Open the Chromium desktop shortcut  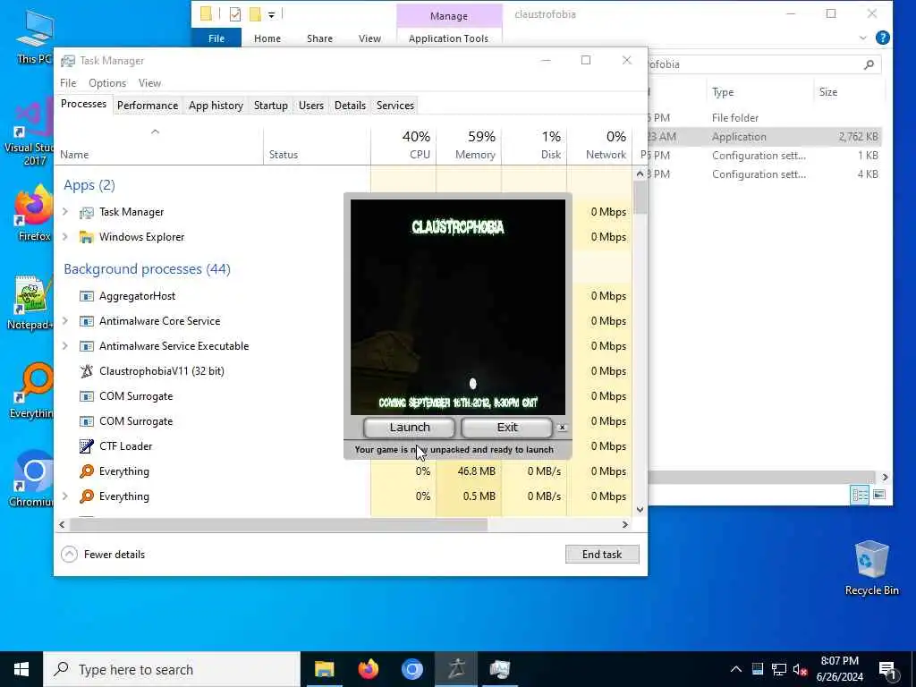[32, 479]
